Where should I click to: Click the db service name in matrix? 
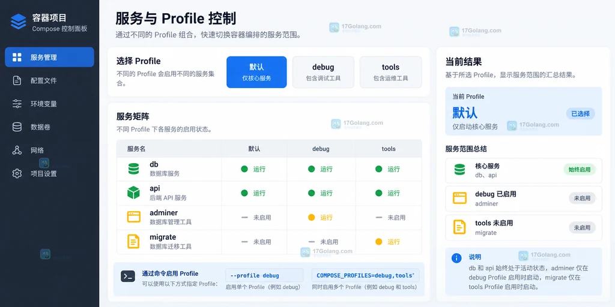coord(154,164)
